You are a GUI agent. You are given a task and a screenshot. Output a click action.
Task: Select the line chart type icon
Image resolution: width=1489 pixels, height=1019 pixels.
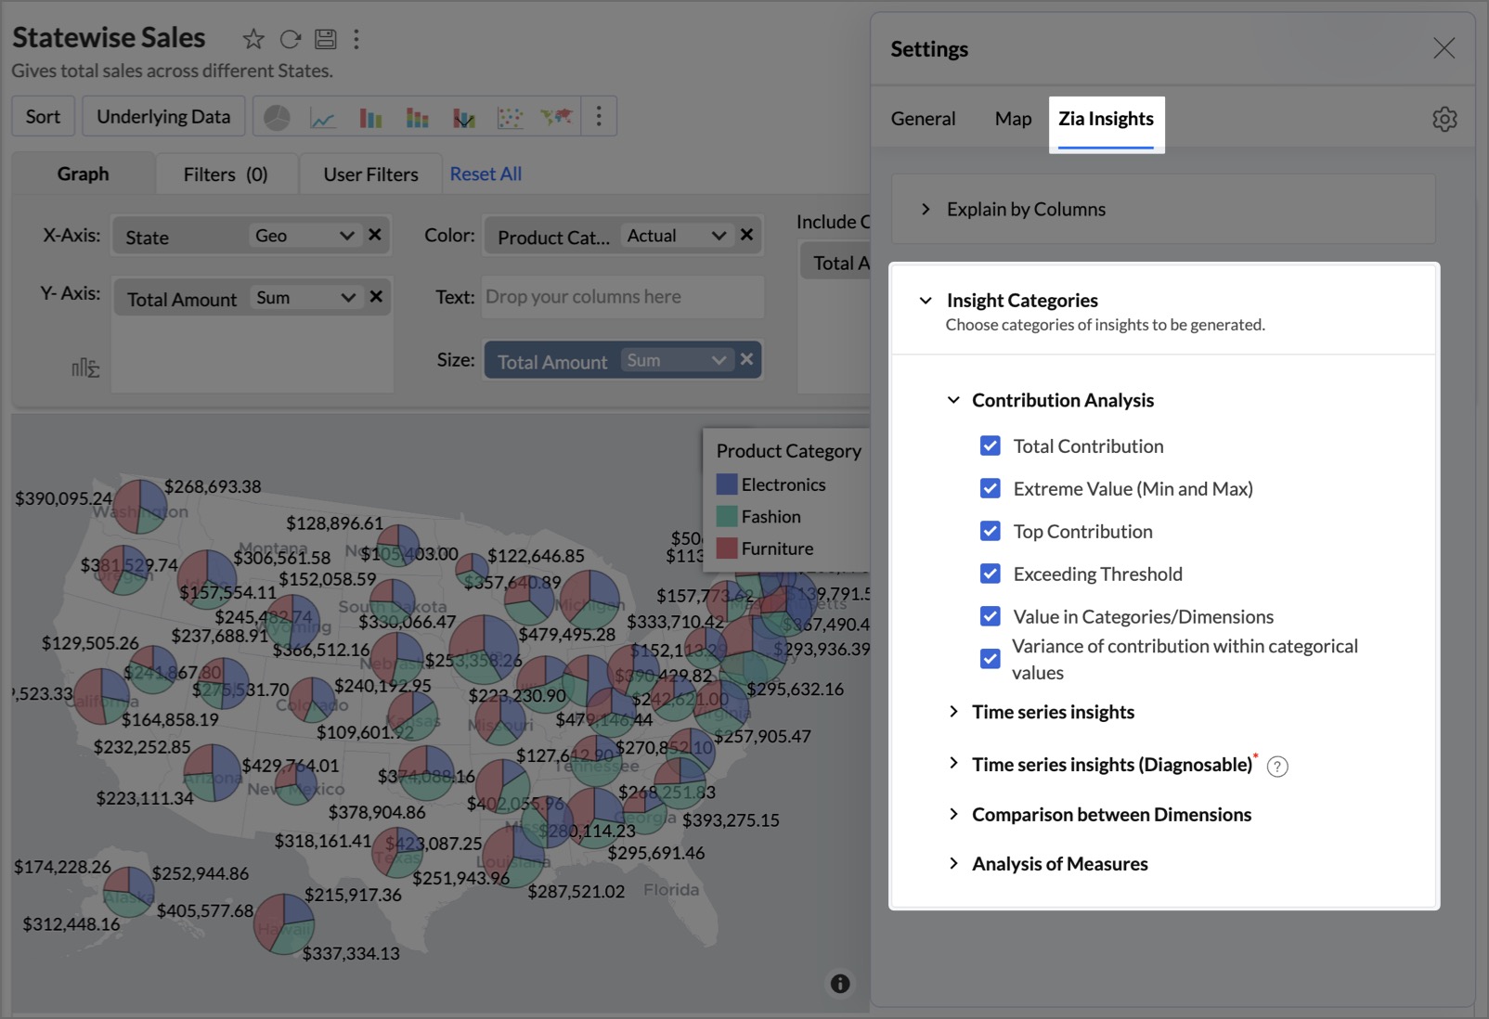323,118
